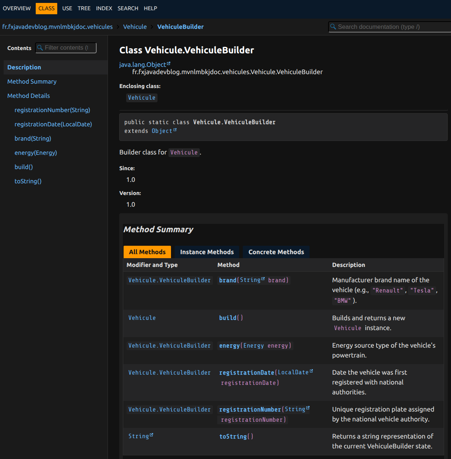Click the 'Description' column header in table
The width and height of the screenshot is (451, 459).
pyautogui.click(x=349, y=265)
